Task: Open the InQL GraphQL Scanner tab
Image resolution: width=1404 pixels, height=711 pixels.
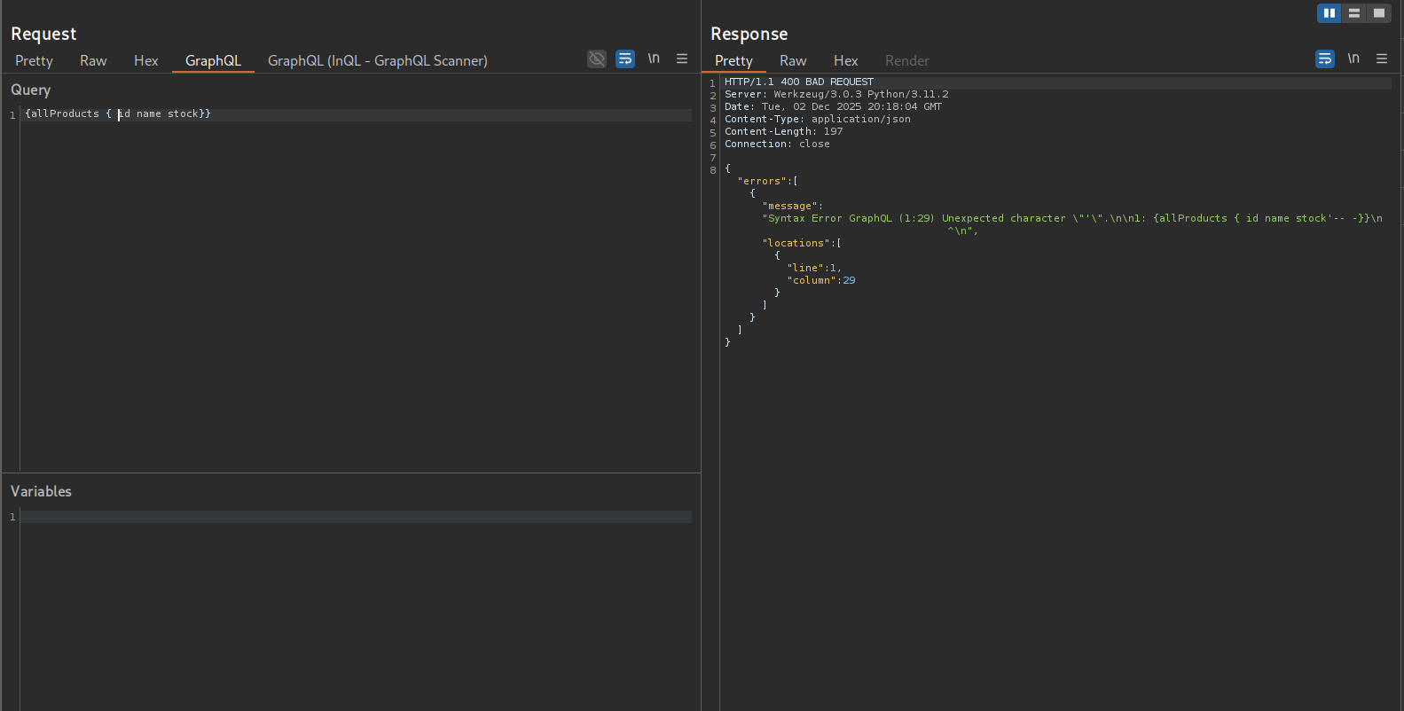Action: pyautogui.click(x=377, y=60)
